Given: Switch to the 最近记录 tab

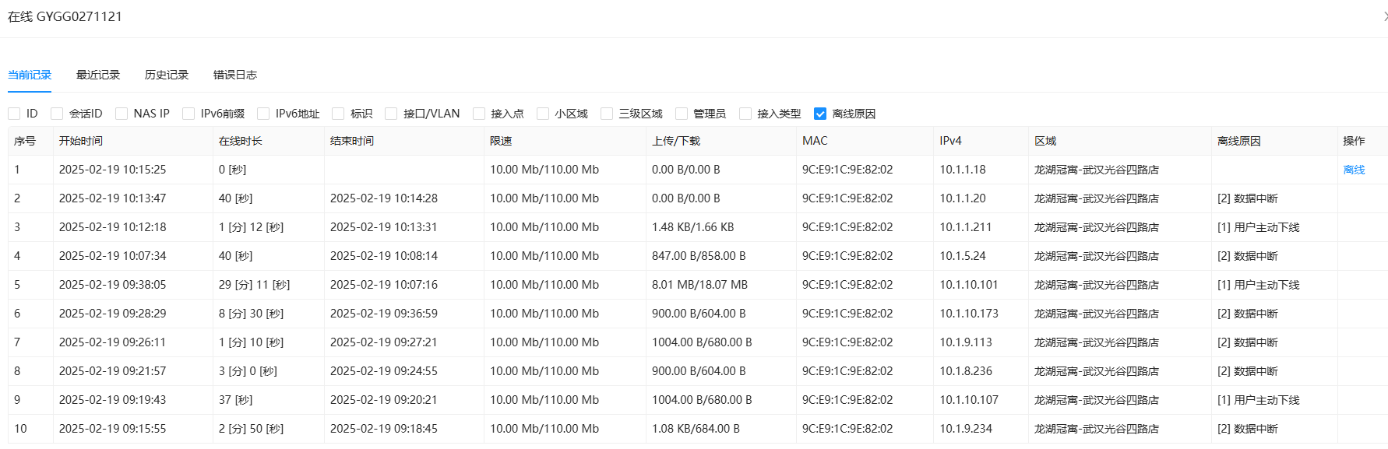Looking at the screenshot, I should [x=98, y=75].
